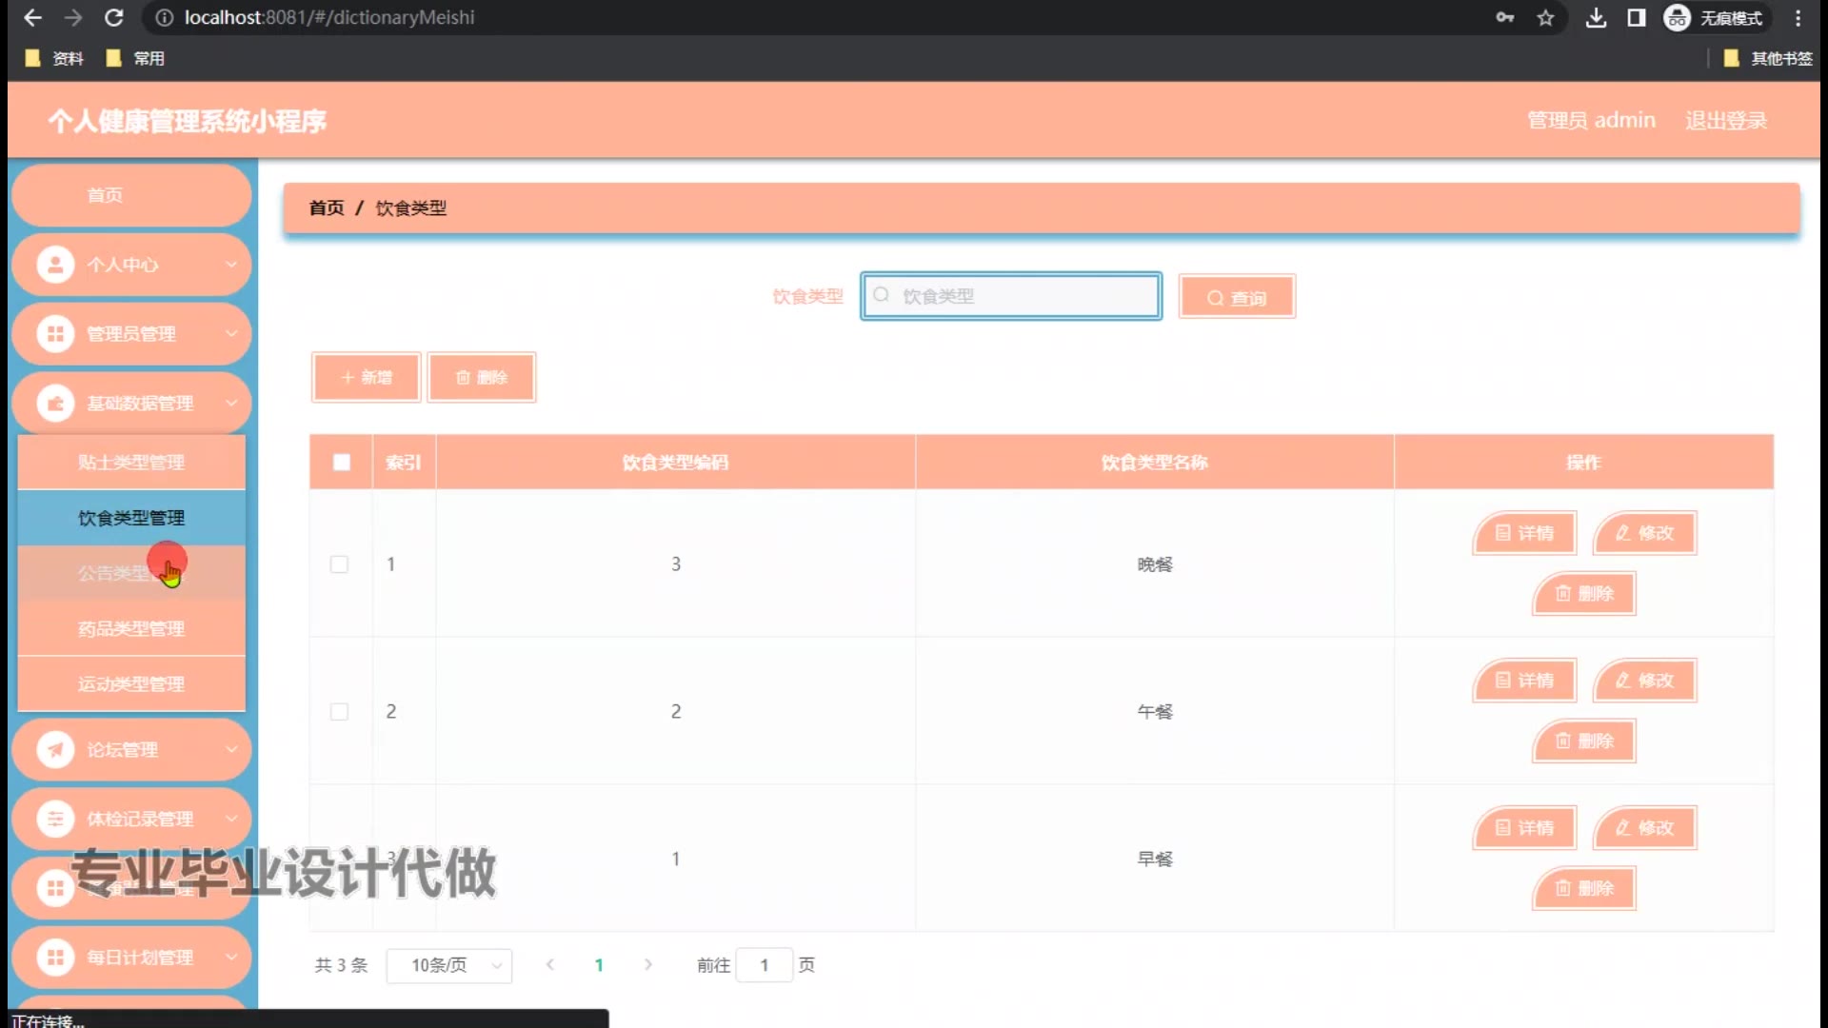The image size is (1828, 1028).
Task: Open the 10条/页 page size dropdown
Action: click(449, 965)
